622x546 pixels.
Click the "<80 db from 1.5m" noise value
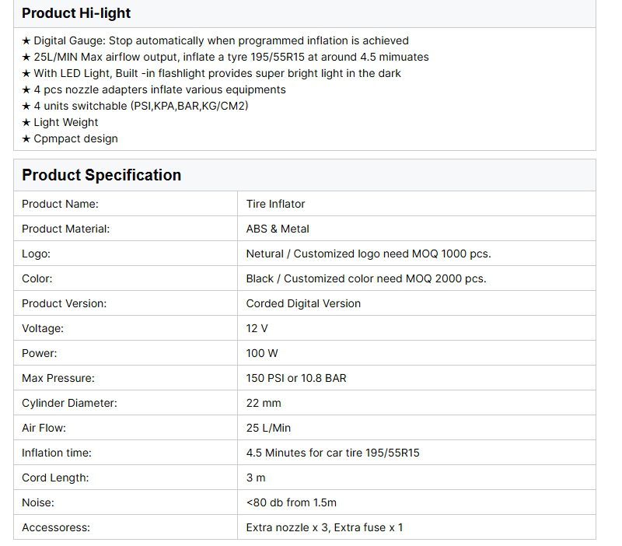[292, 502]
